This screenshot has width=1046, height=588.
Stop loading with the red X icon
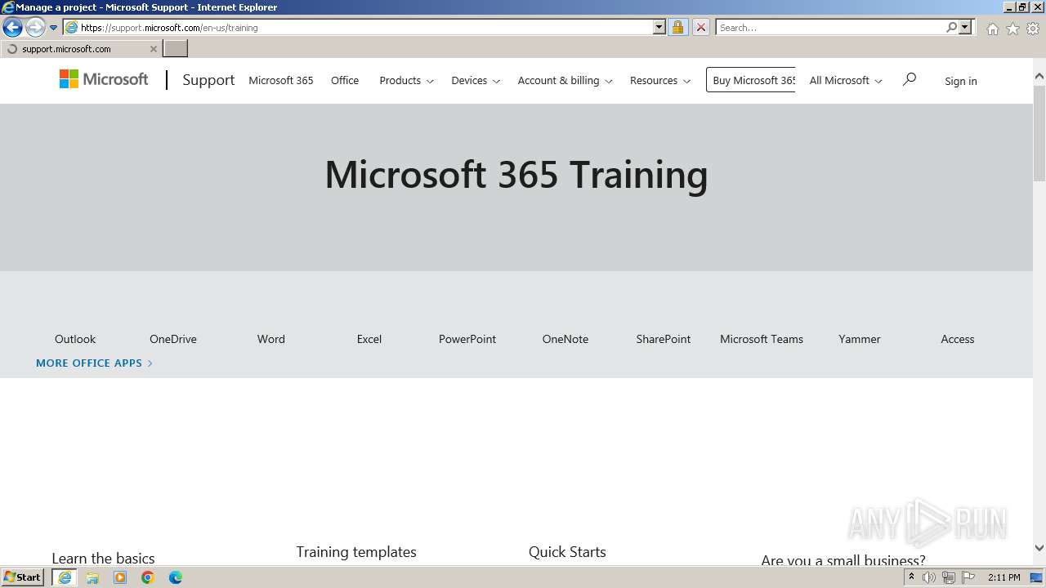pos(700,27)
